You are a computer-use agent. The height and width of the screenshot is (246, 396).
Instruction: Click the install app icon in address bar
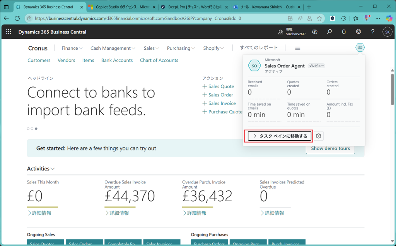click(290, 18)
